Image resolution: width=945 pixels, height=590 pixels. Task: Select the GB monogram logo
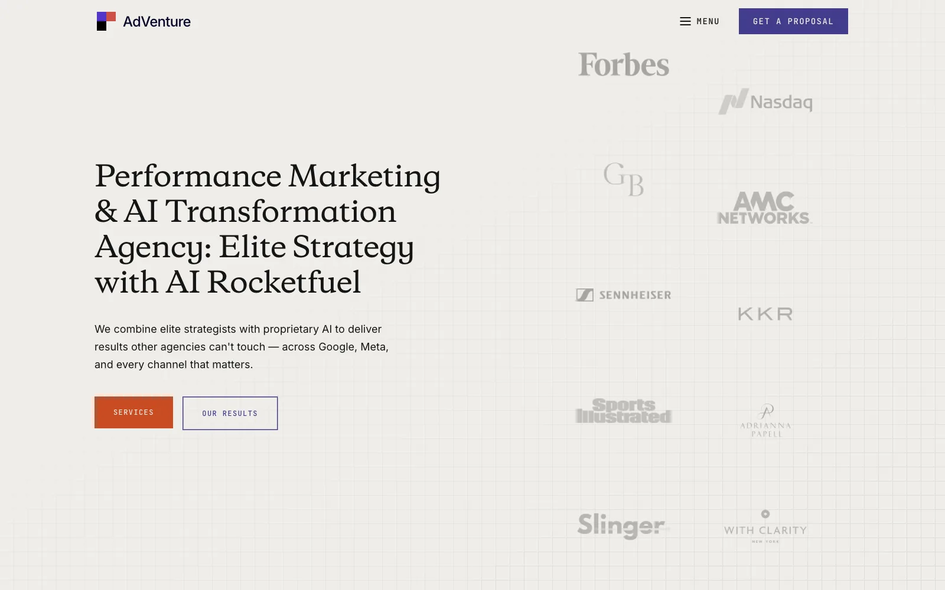coord(624,179)
